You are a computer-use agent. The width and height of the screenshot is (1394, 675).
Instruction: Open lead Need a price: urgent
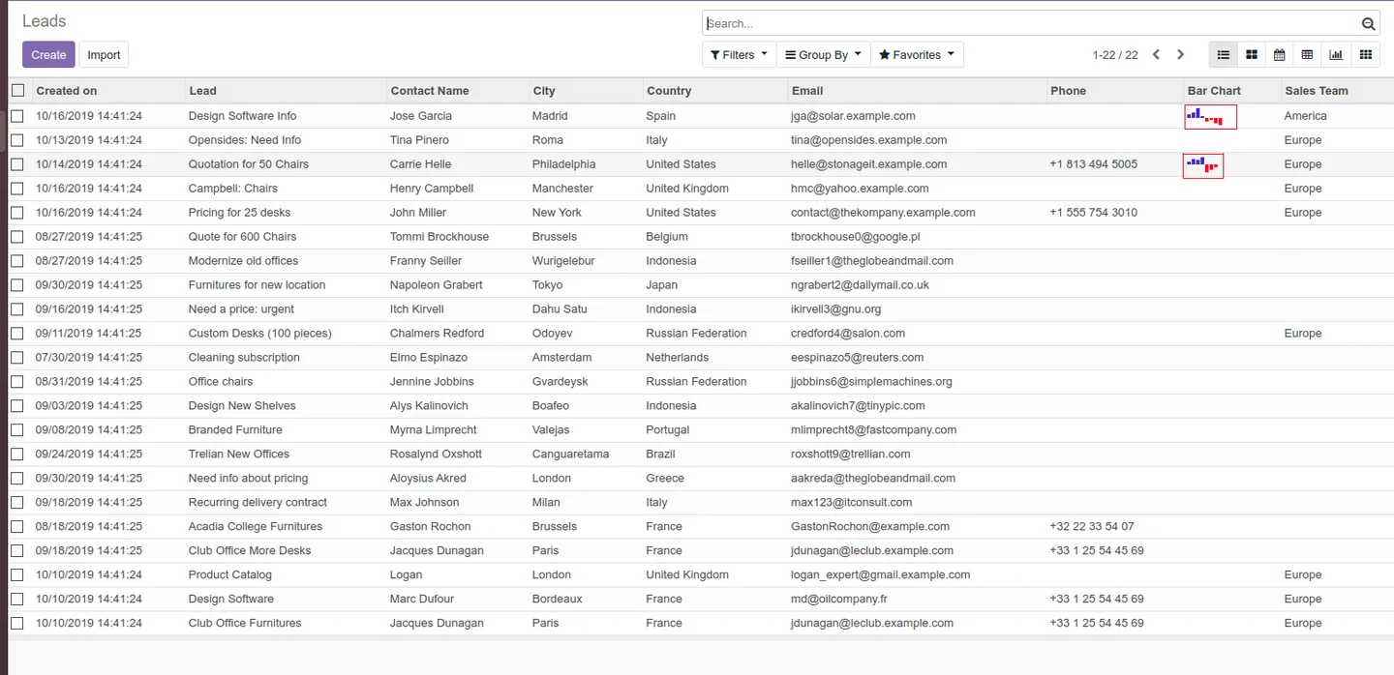click(x=241, y=309)
